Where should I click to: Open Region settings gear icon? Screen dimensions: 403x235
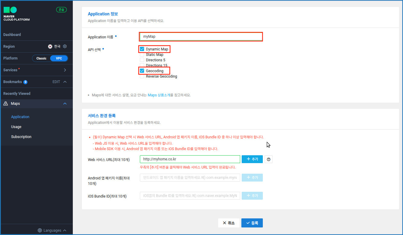coord(65,47)
